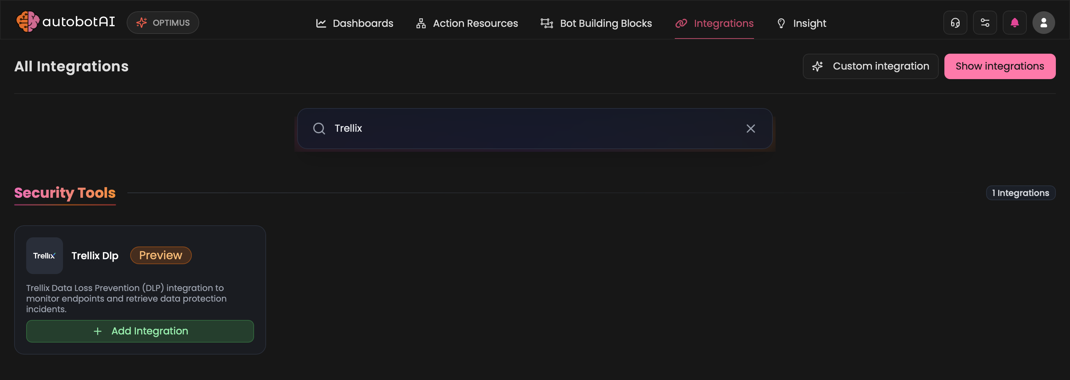
Task: Click the All Integrations page heading
Action: (x=71, y=66)
